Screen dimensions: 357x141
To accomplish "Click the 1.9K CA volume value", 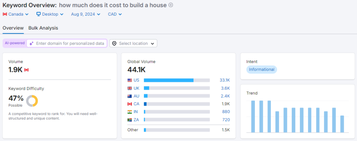I will coord(226,104).
